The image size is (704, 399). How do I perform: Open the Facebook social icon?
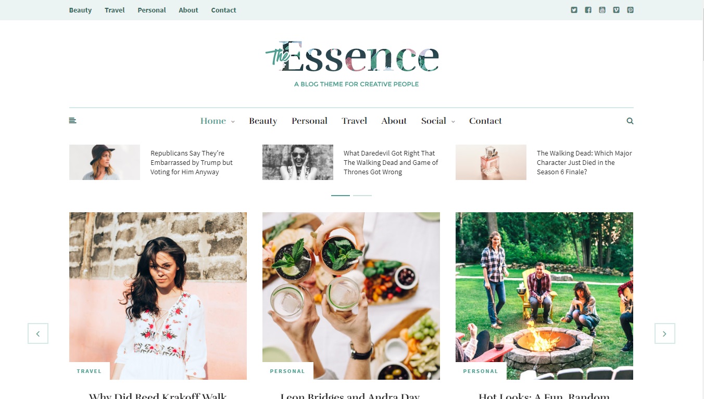point(588,10)
